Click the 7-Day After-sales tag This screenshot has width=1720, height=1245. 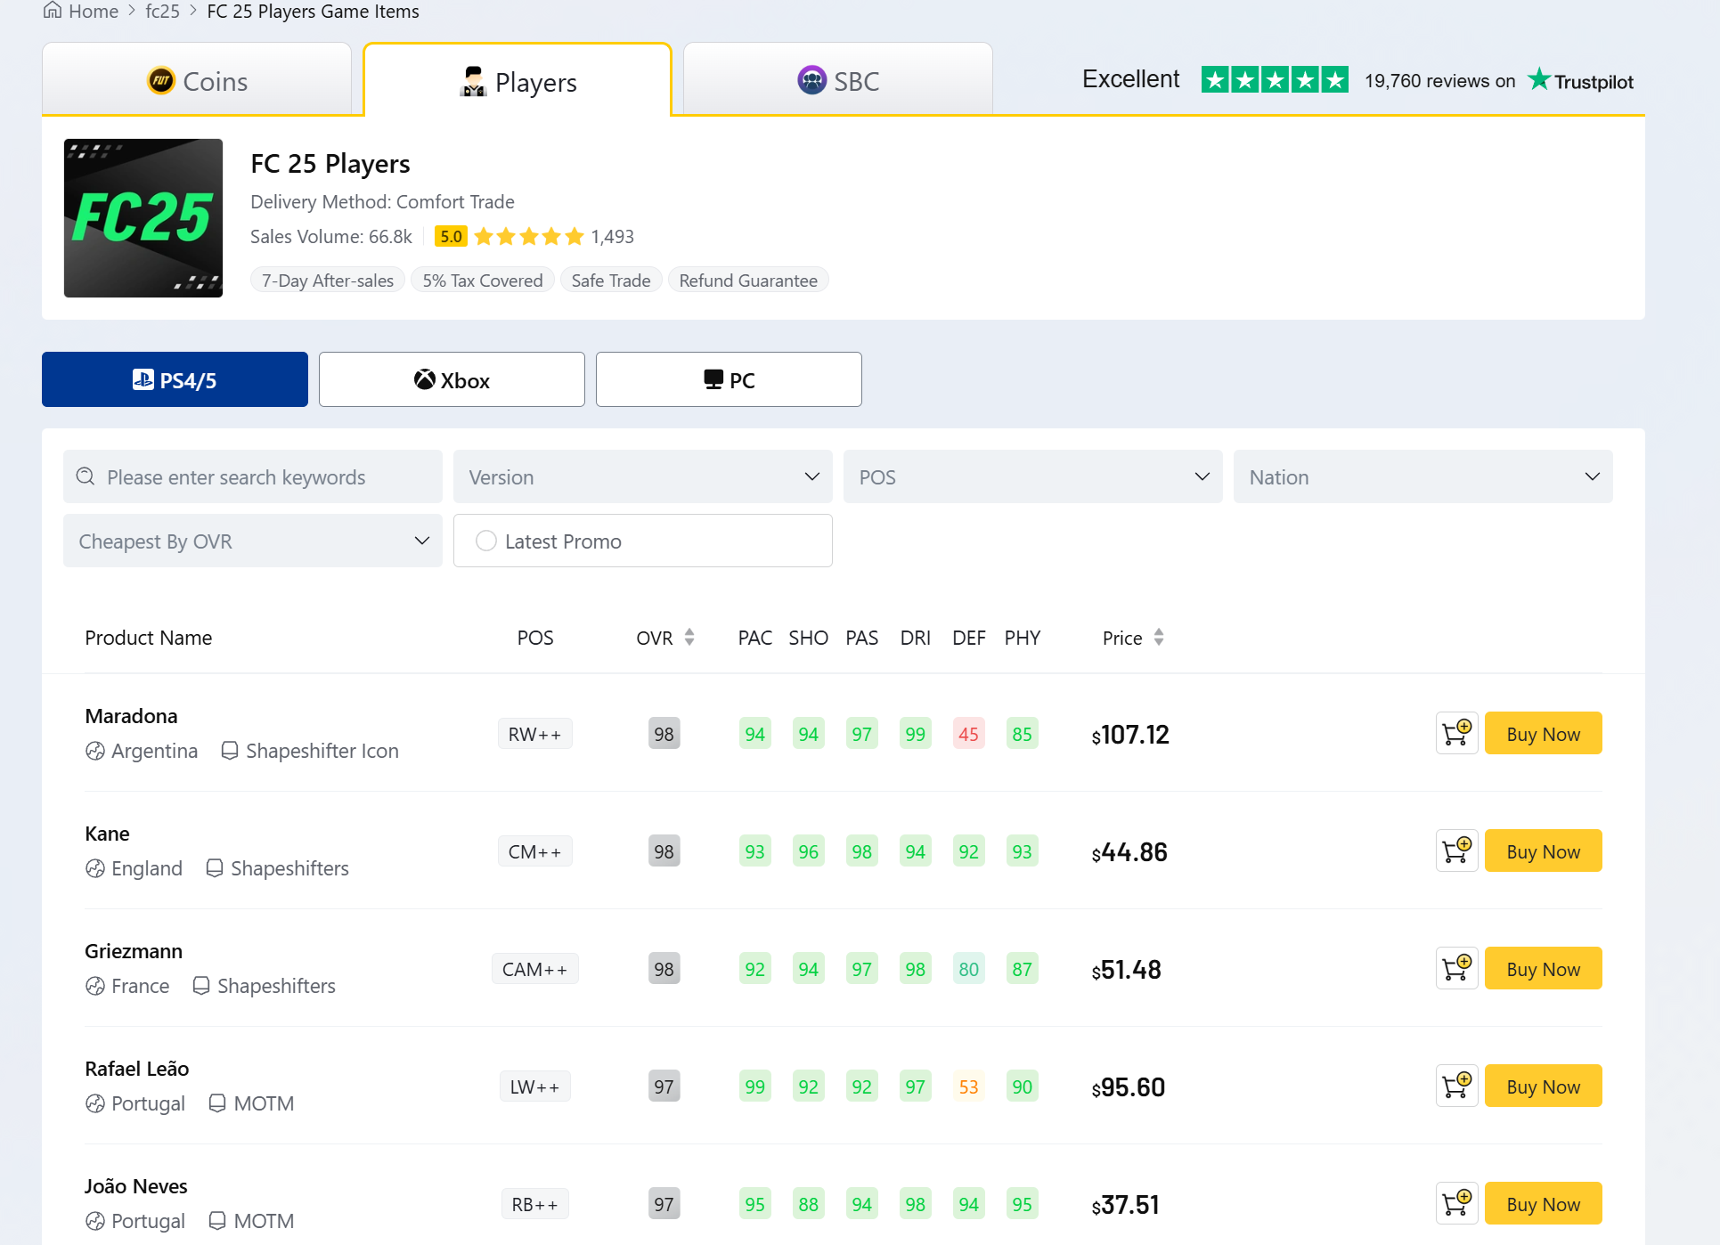pos(328,280)
